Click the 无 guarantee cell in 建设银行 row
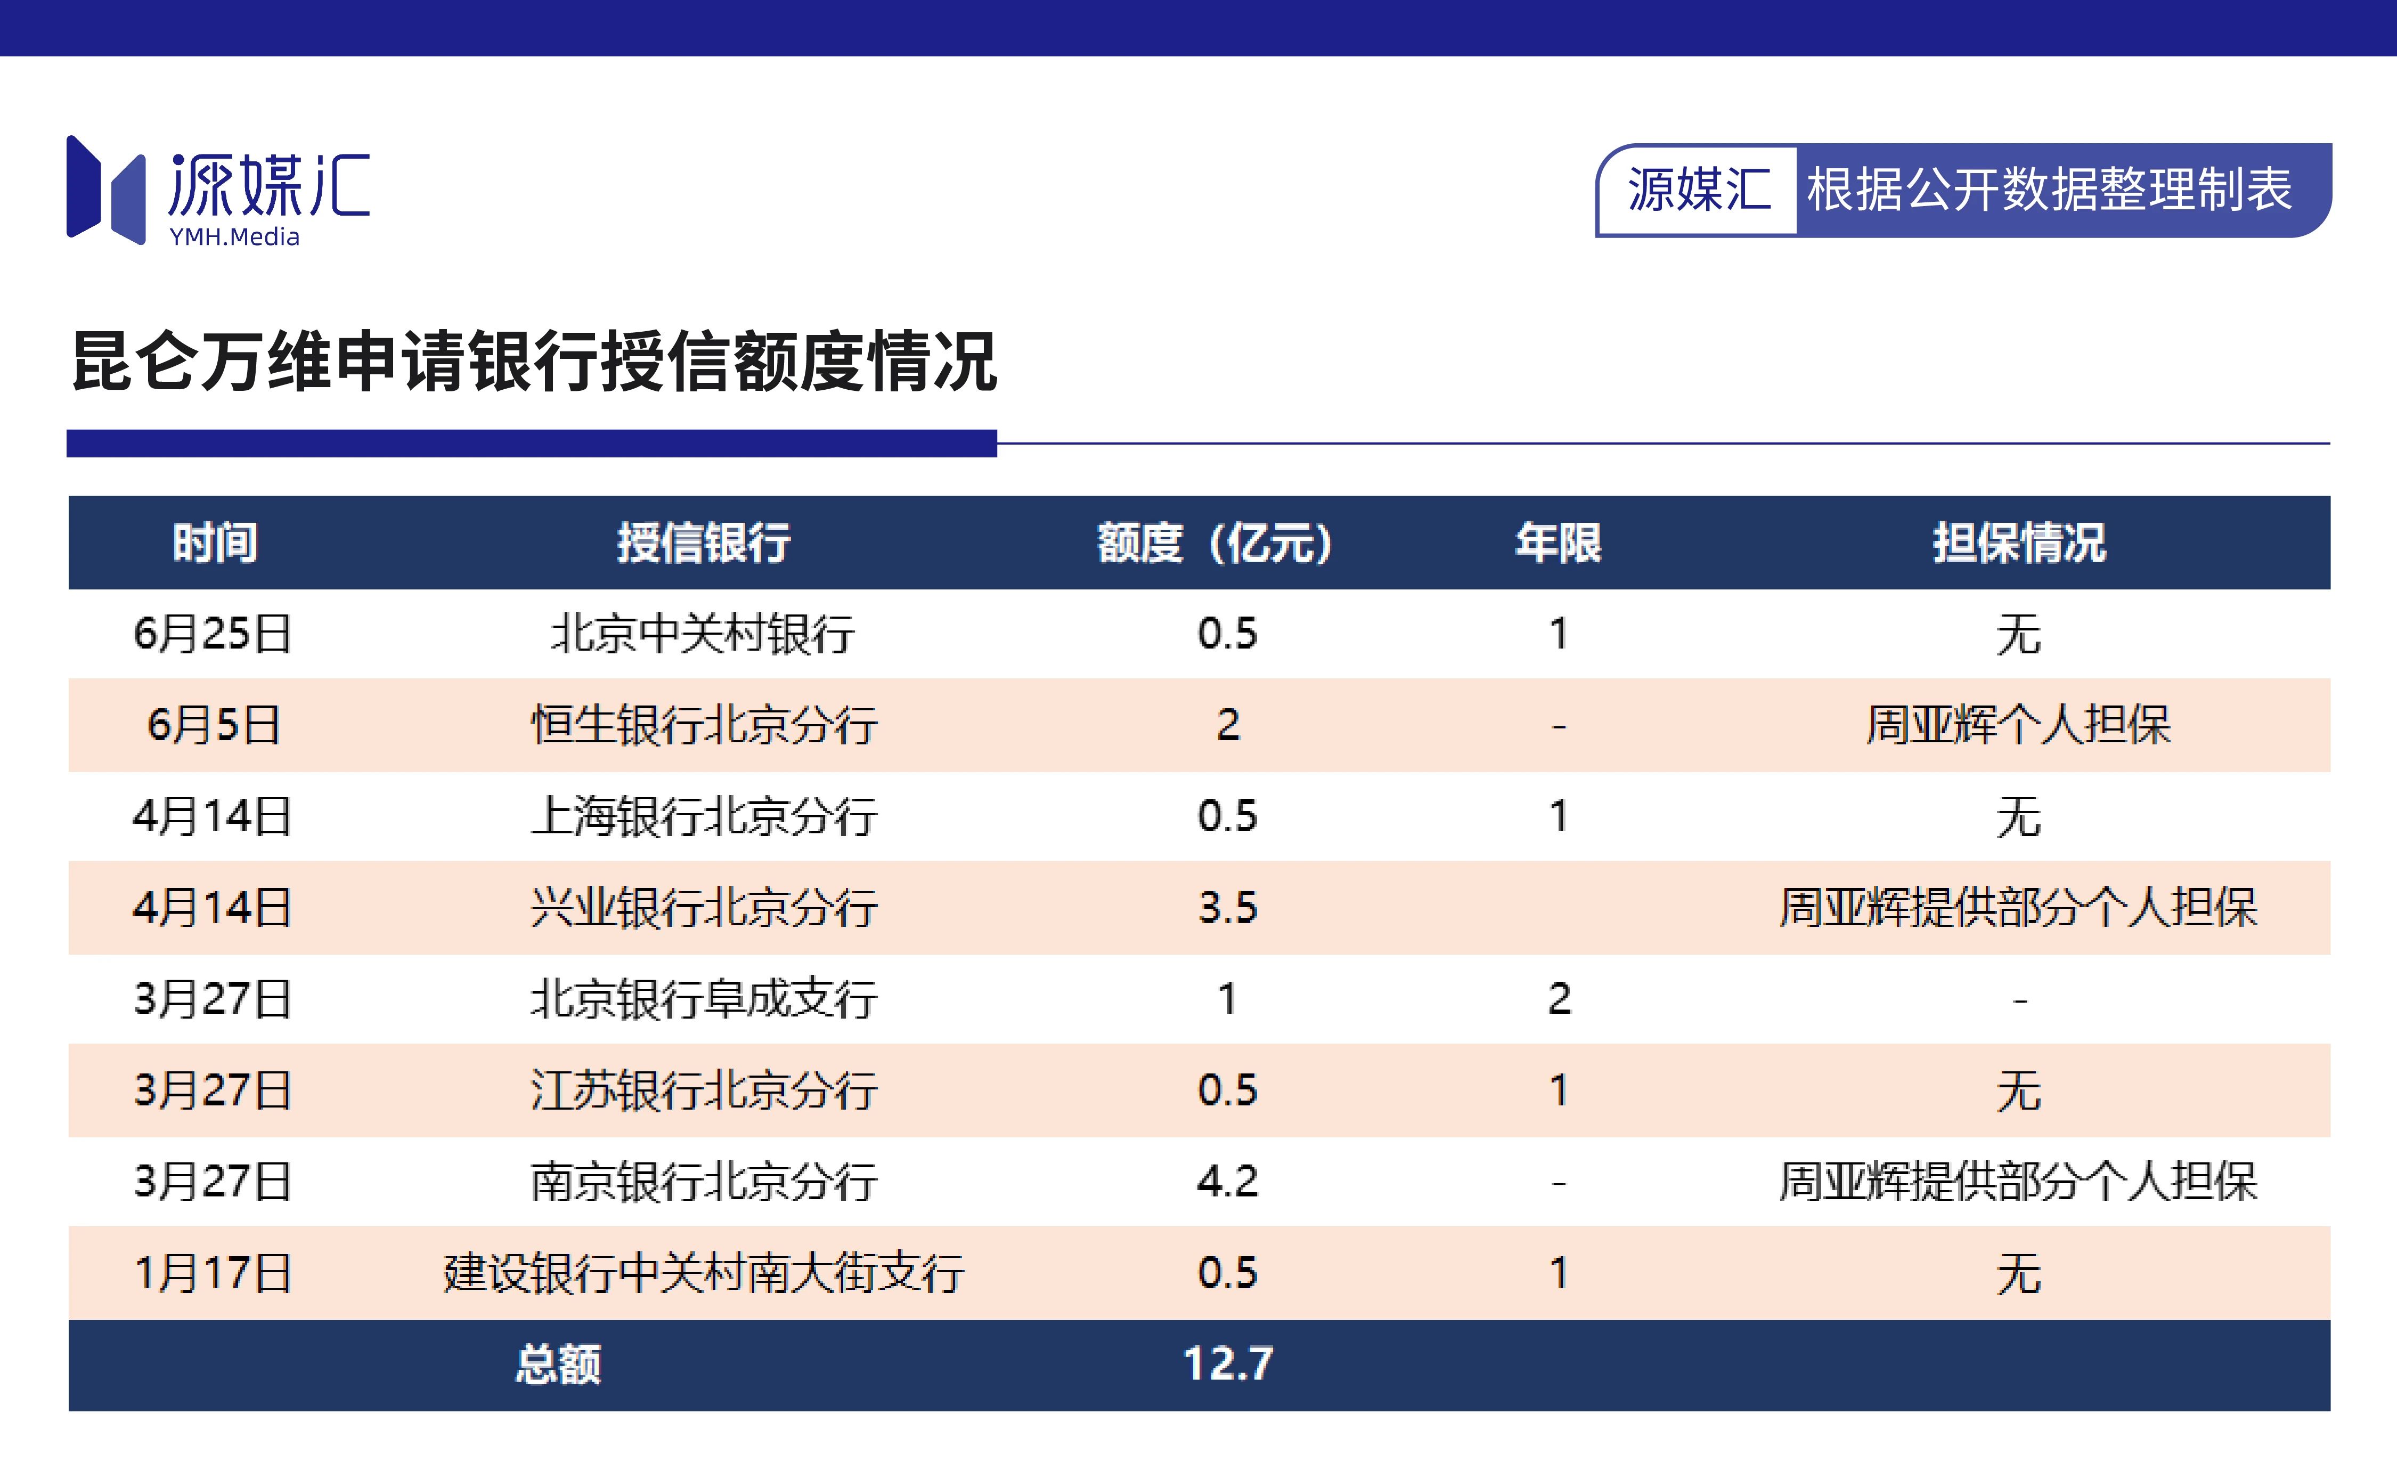 (2019, 1274)
